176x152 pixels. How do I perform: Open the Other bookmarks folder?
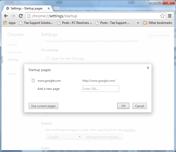pos(157,23)
